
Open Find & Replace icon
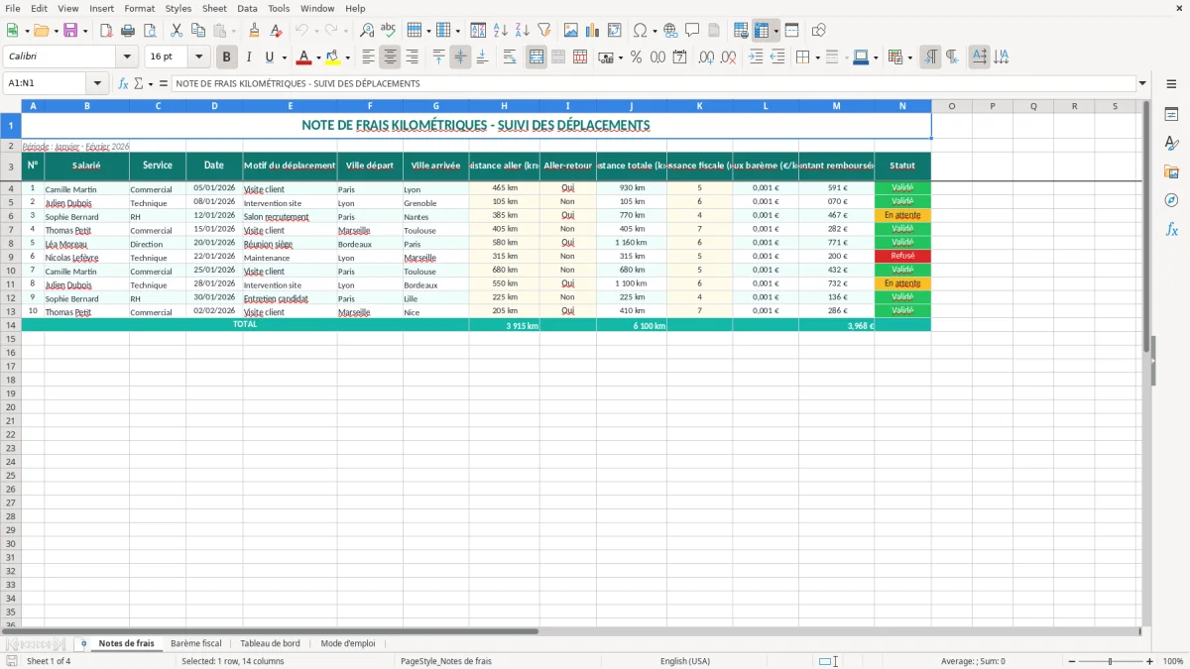367,31
